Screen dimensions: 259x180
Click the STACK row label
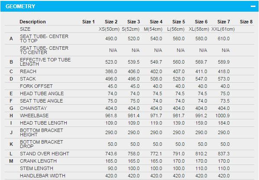click(28, 79)
